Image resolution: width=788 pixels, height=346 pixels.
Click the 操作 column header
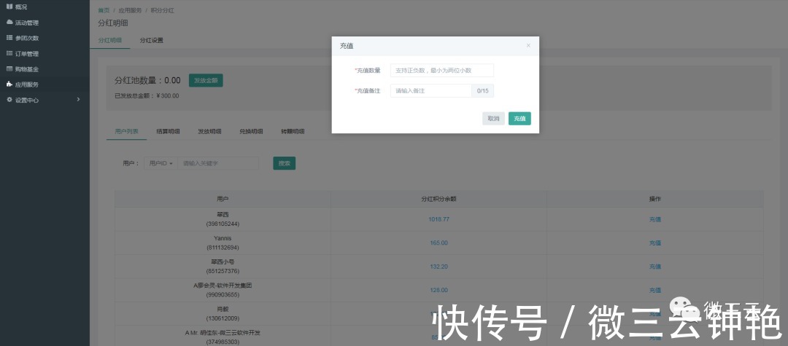pyautogui.click(x=654, y=199)
